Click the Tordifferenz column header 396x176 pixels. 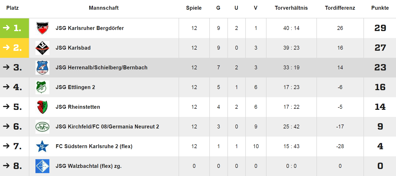coord(340,8)
